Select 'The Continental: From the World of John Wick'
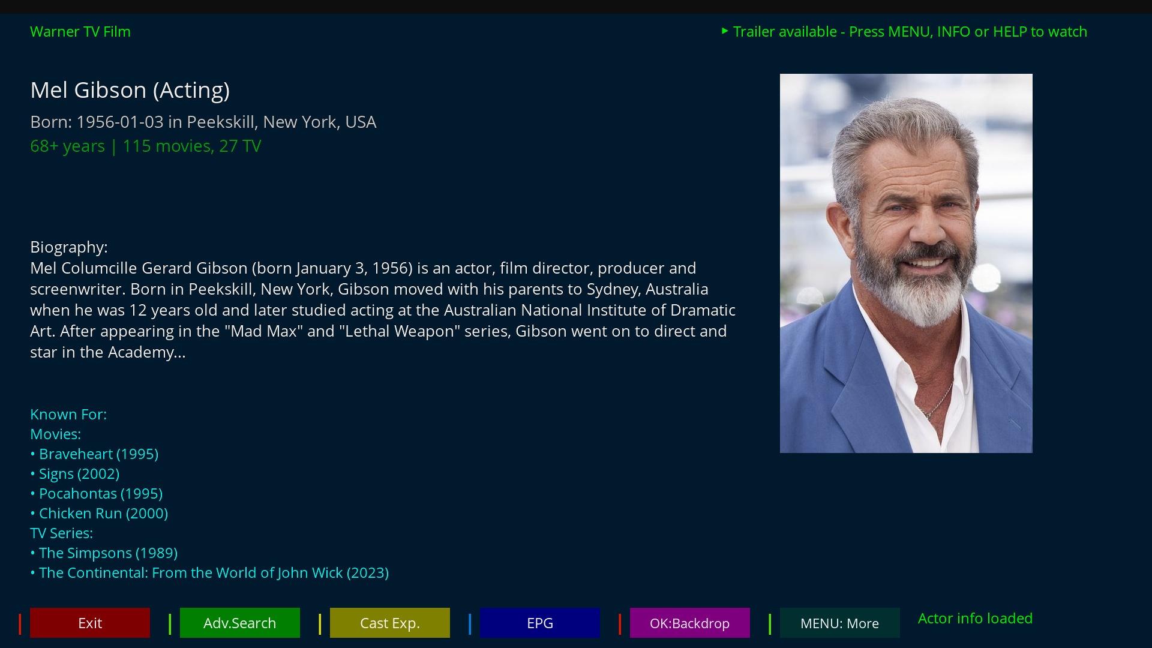 (209, 573)
